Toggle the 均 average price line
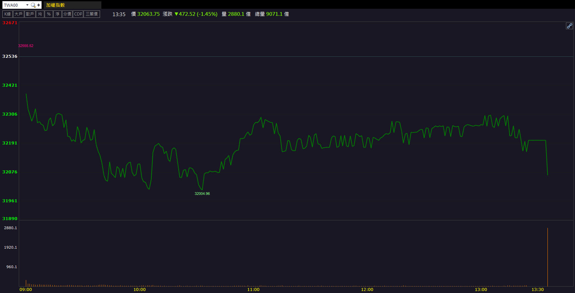The height and width of the screenshot is (293, 575). click(40, 14)
